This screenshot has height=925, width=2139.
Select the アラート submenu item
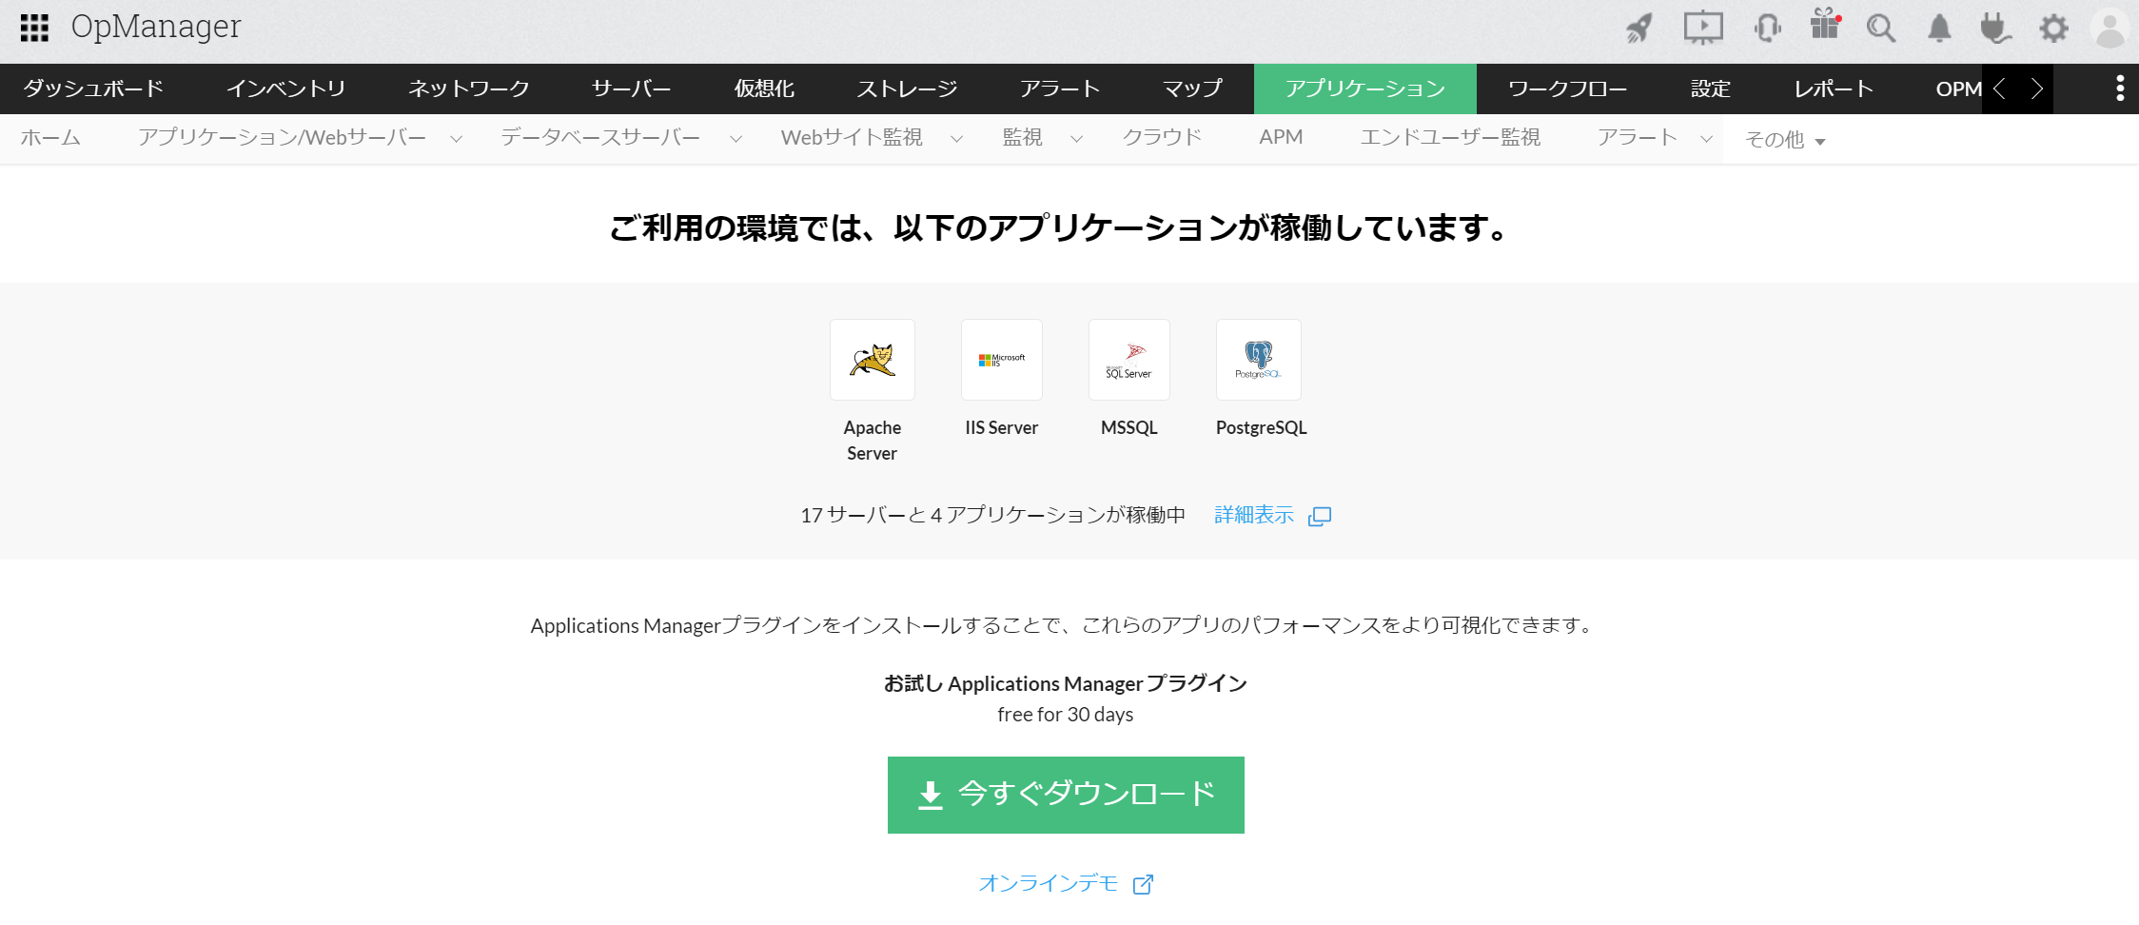pyautogui.click(x=1638, y=138)
